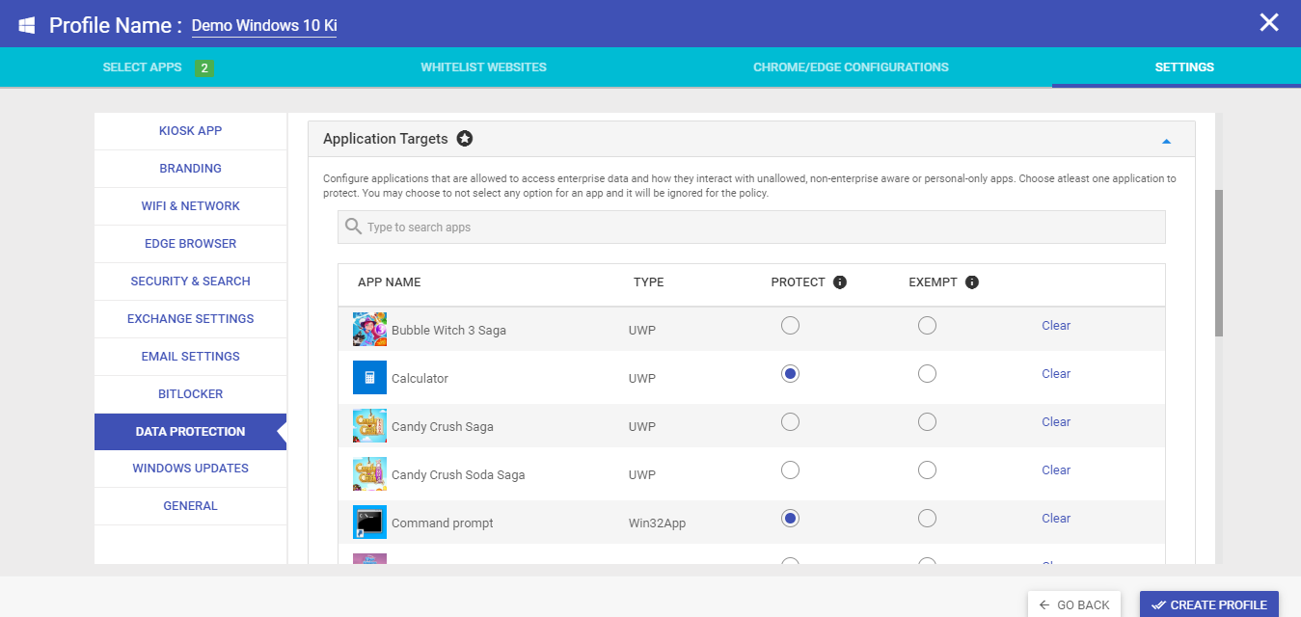
Task: Click the Windows logo icon in header
Action: pyautogui.click(x=27, y=24)
